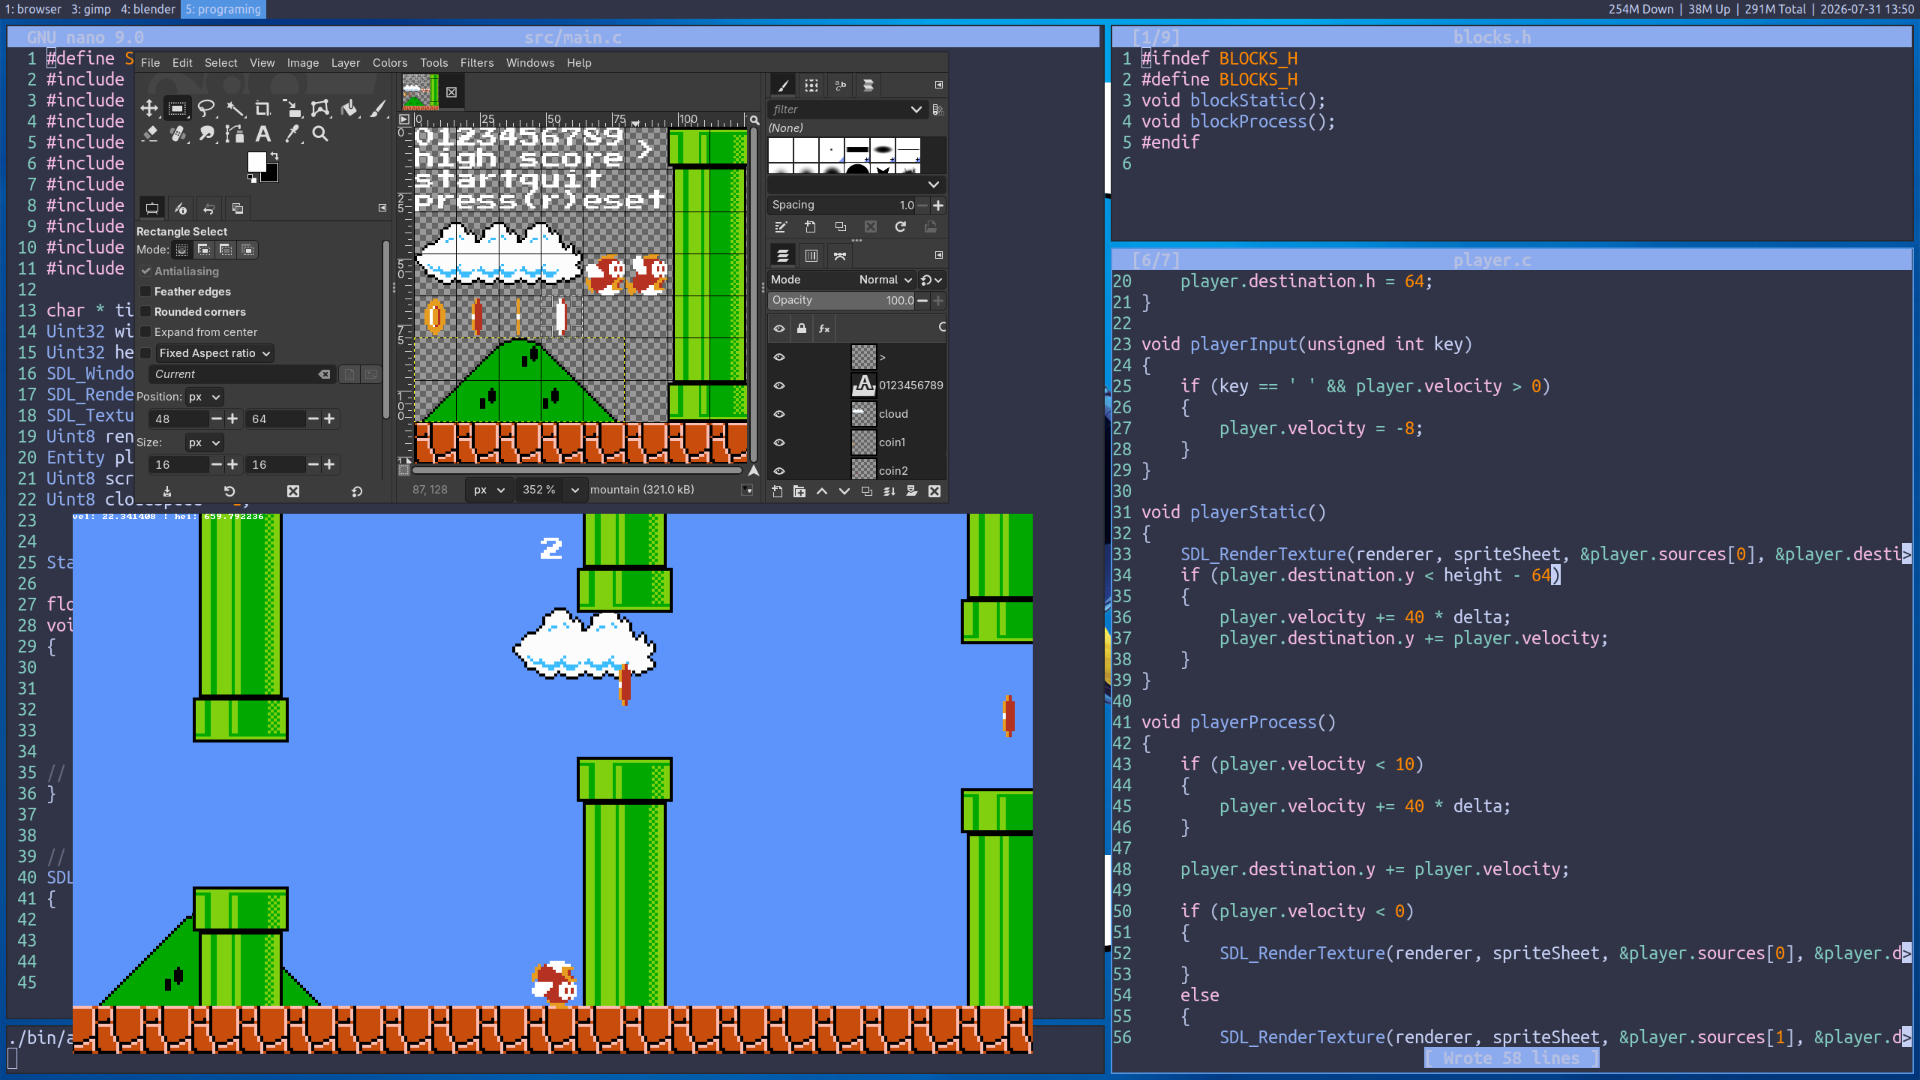Open the Colors menu
Screen dimensions: 1920x1080
[390, 63]
